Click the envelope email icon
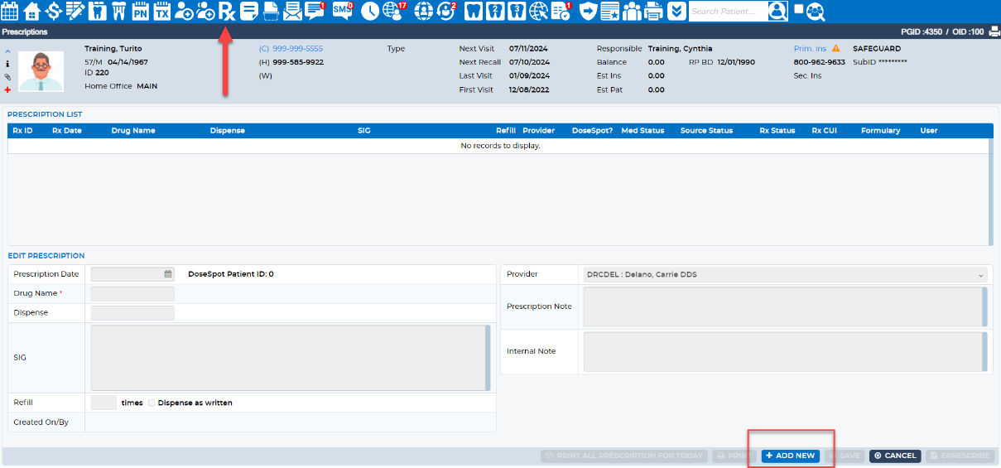Viewport: 1001px width, 468px height. (291, 11)
